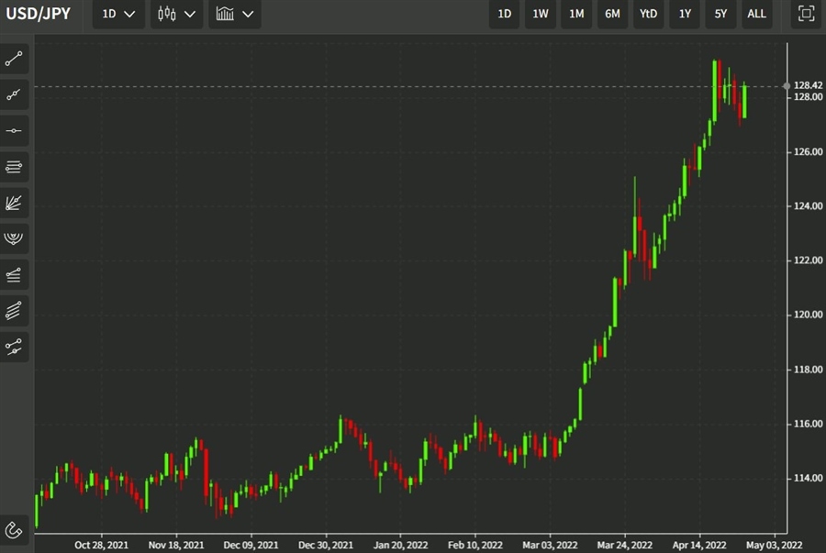This screenshot has width=826, height=553.
Task: Click the May 03, 2022 date label
Action: (775, 545)
